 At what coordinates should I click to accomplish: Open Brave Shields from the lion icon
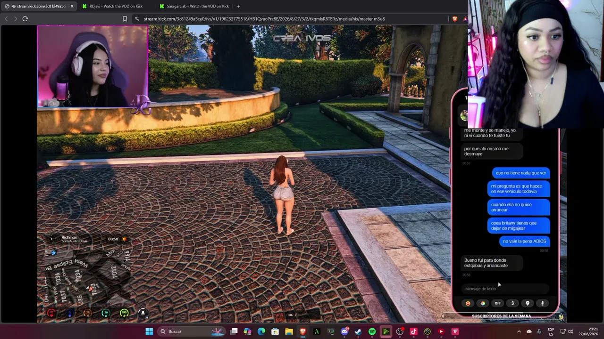click(x=454, y=19)
